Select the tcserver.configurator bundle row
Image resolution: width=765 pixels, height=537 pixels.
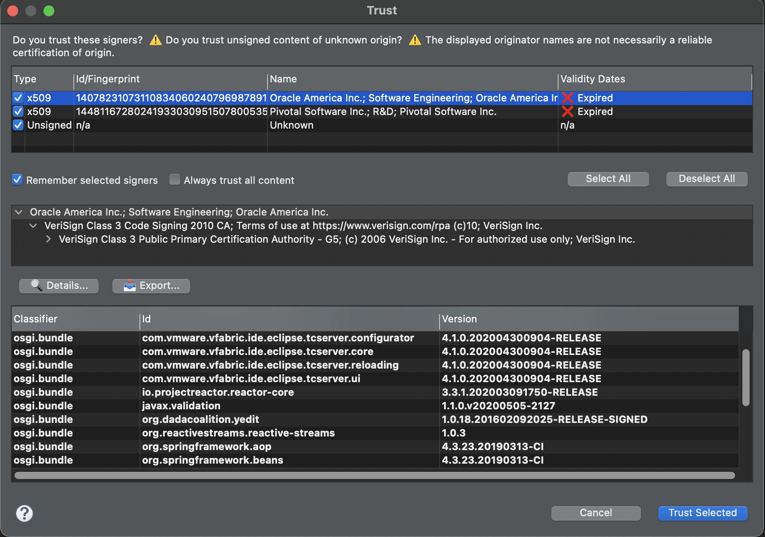coord(375,338)
